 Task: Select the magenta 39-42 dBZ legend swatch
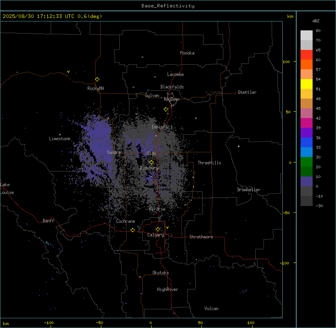point(306,123)
